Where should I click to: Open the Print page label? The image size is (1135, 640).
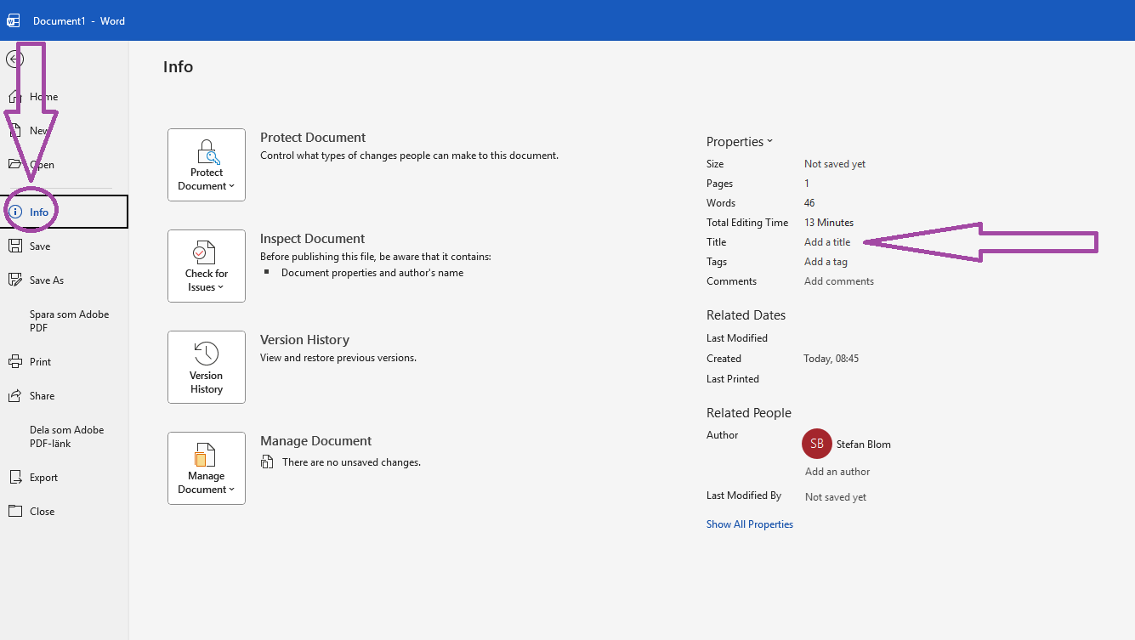(41, 362)
